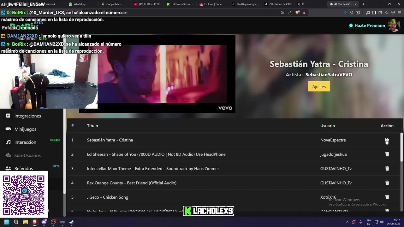Delete the Interstellar Main Theme song
The height and width of the screenshot is (227, 404).
click(x=387, y=168)
